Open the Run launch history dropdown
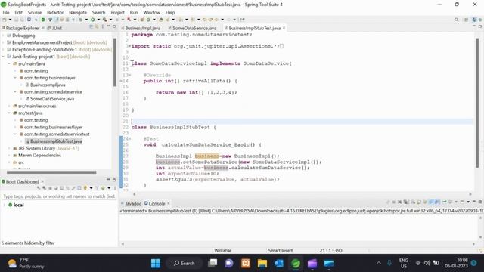This screenshot has height=272, width=484. [98, 20]
